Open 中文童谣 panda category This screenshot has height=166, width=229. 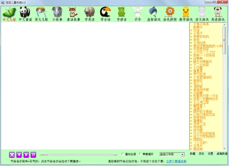coord(25,14)
